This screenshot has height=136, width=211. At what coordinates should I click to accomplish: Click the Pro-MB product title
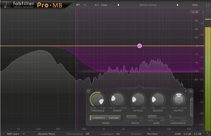(50, 5)
